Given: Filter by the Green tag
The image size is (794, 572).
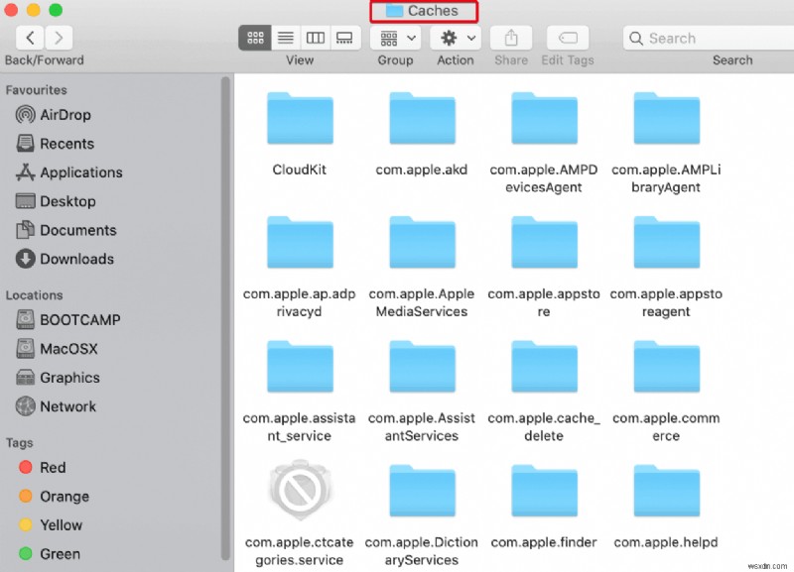Looking at the screenshot, I should point(49,554).
